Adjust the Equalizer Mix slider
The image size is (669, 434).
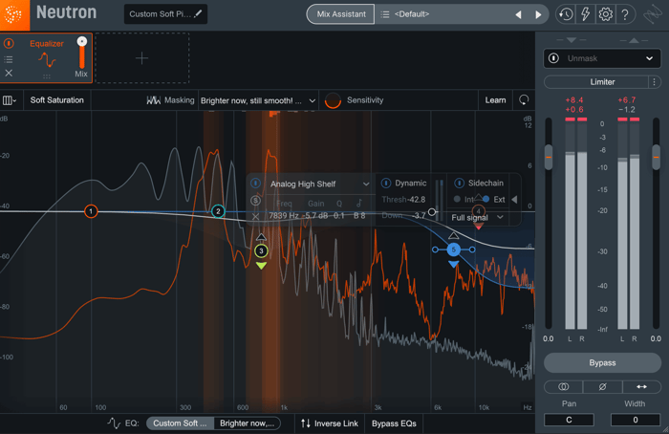81,53
